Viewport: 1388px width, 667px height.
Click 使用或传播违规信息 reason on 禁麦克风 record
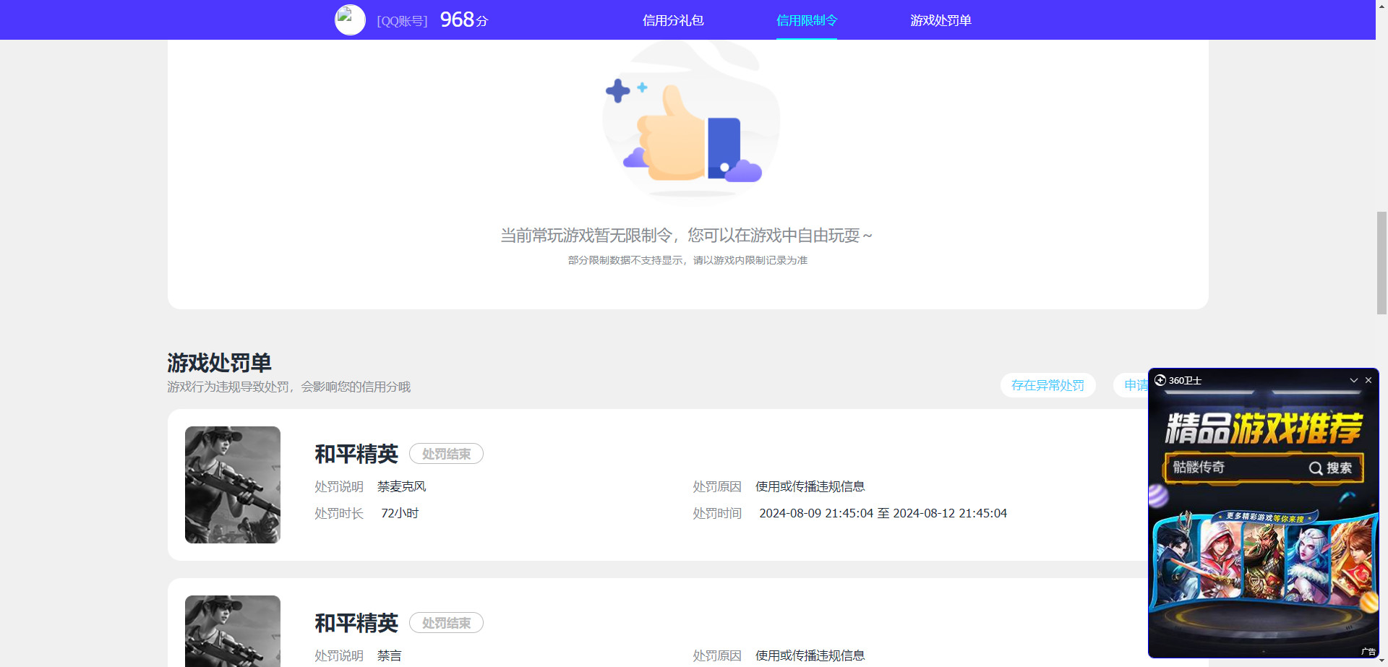pyautogui.click(x=810, y=486)
